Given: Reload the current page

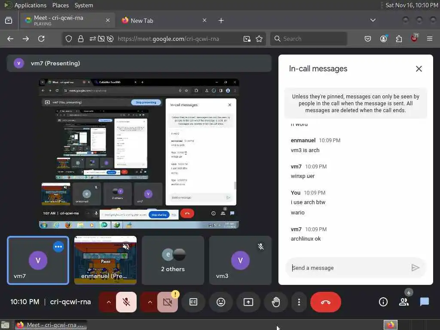Looking at the screenshot, I should point(41,39).
